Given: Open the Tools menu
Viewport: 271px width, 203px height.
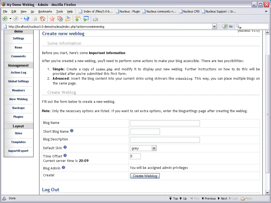Looking at the screenshot, I should click(60, 11).
